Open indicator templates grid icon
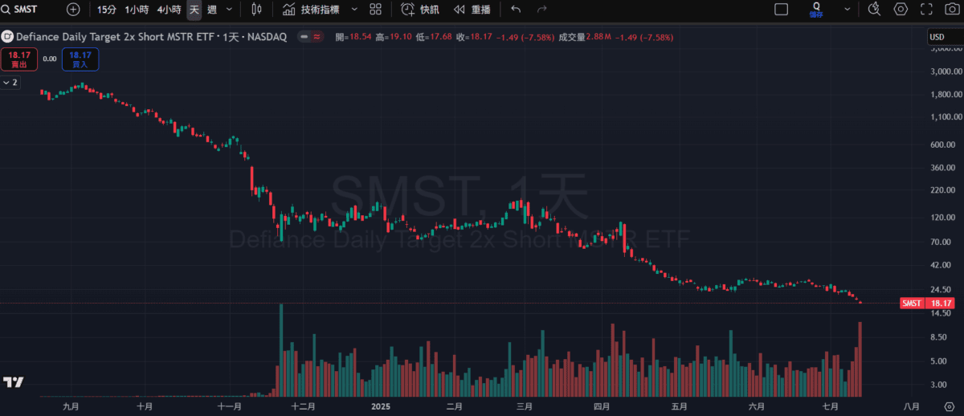 (375, 10)
